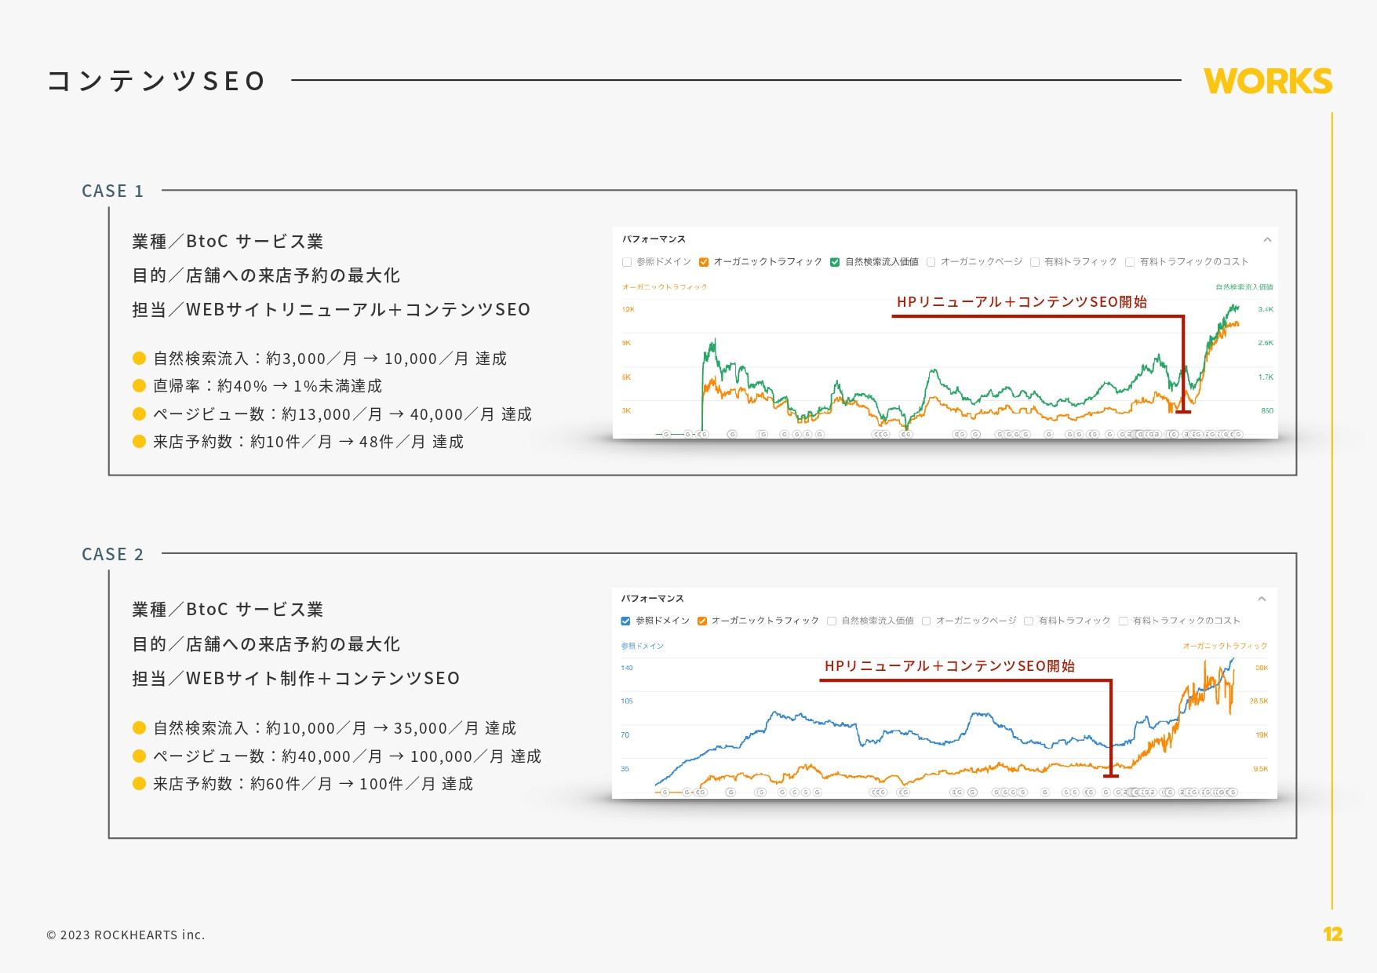This screenshot has height=973, width=1377.
Task: Enable the 有料トラフィックのコスト checkbox in CASE 2 panel
Action: (x=1124, y=620)
